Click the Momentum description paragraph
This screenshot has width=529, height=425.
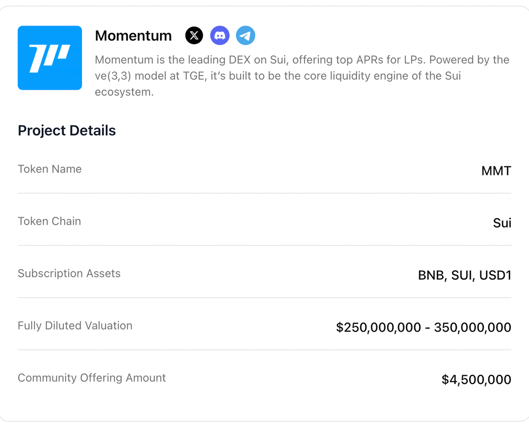(x=302, y=76)
